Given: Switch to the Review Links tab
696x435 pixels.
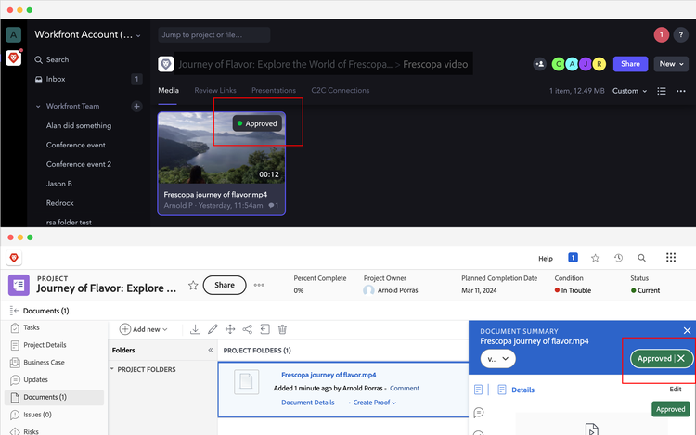Looking at the screenshot, I should [214, 91].
